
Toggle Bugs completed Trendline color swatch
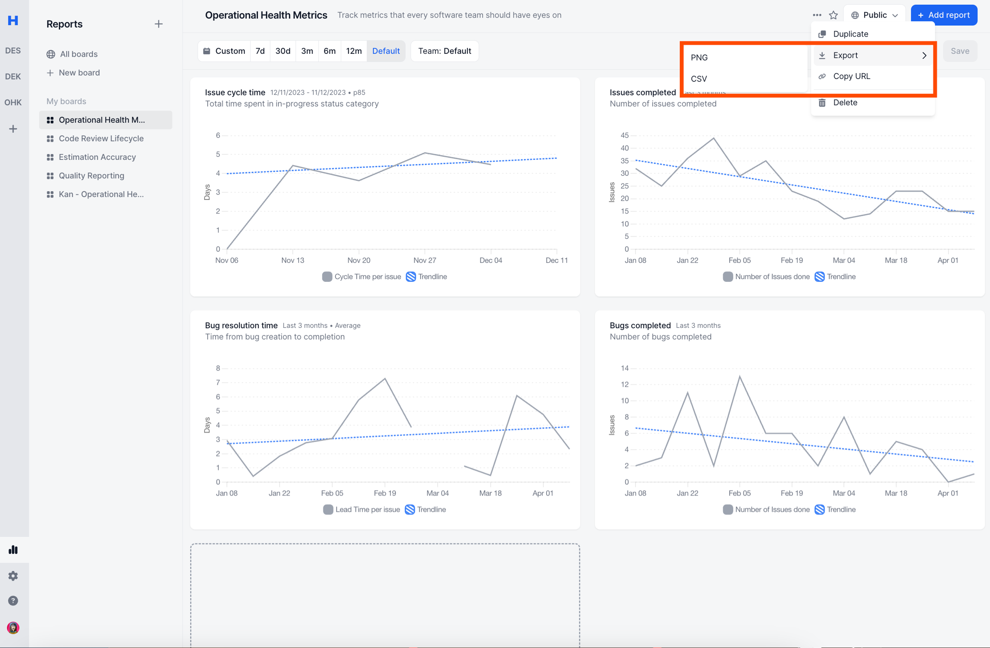coord(819,510)
